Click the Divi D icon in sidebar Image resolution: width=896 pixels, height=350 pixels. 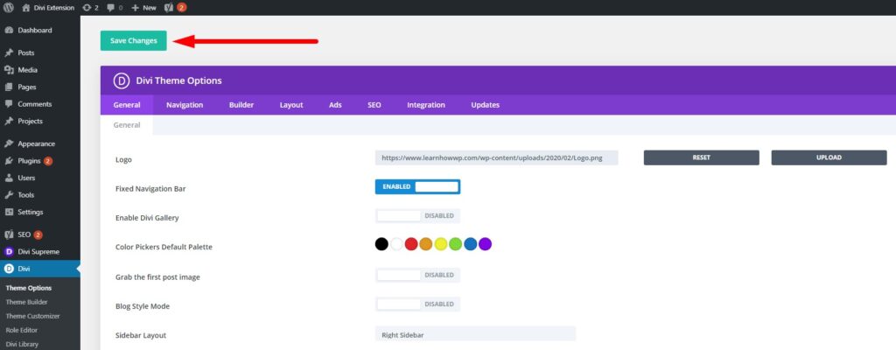[9, 269]
